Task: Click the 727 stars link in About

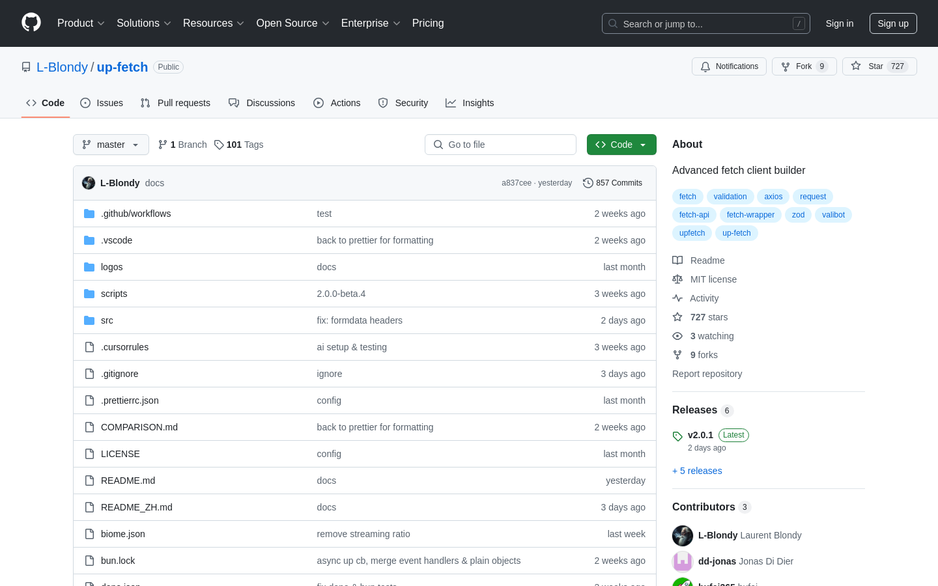Action: point(709,317)
